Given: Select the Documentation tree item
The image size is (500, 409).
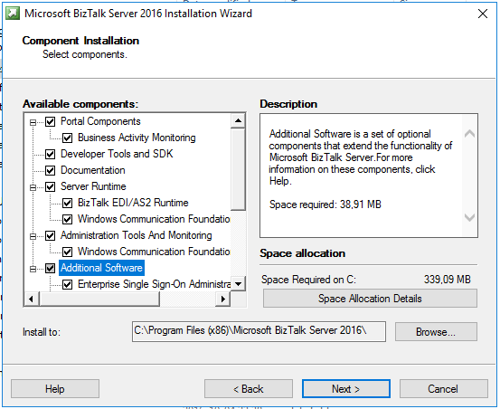Looking at the screenshot, I should tap(93, 170).
